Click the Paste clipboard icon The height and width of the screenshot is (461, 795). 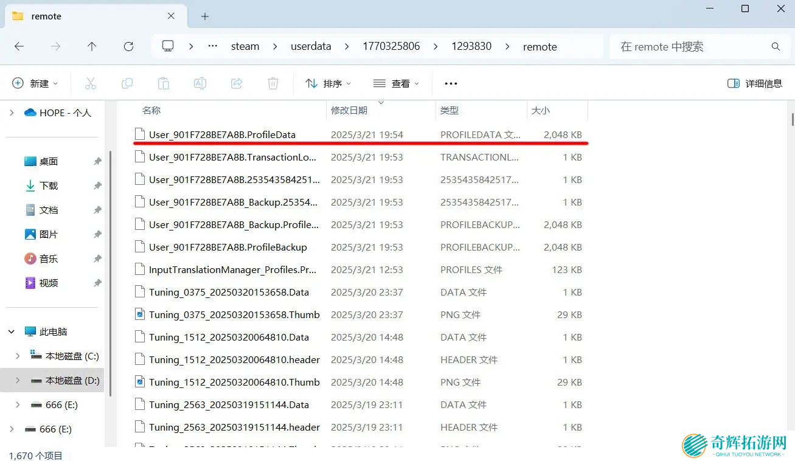point(164,83)
